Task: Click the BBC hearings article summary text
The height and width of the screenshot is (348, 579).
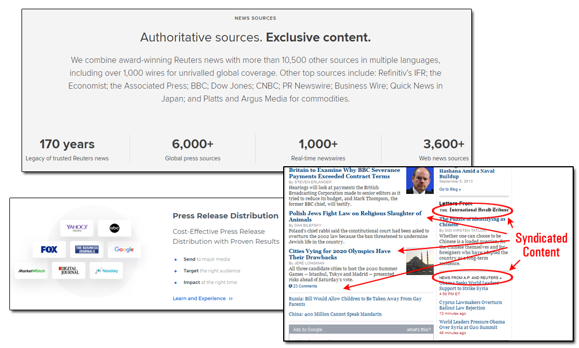Action: tap(345, 196)
